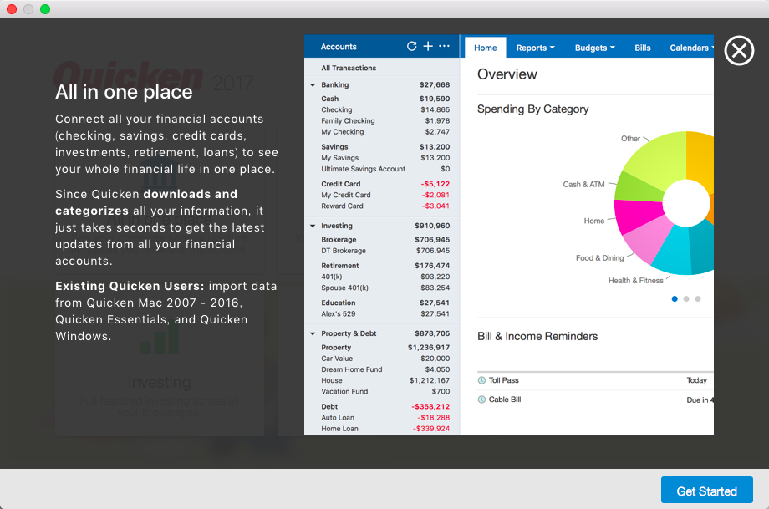Click the refresh accounts icon
769x509 pixels.
pyautogui.click(x=412, y=46)
